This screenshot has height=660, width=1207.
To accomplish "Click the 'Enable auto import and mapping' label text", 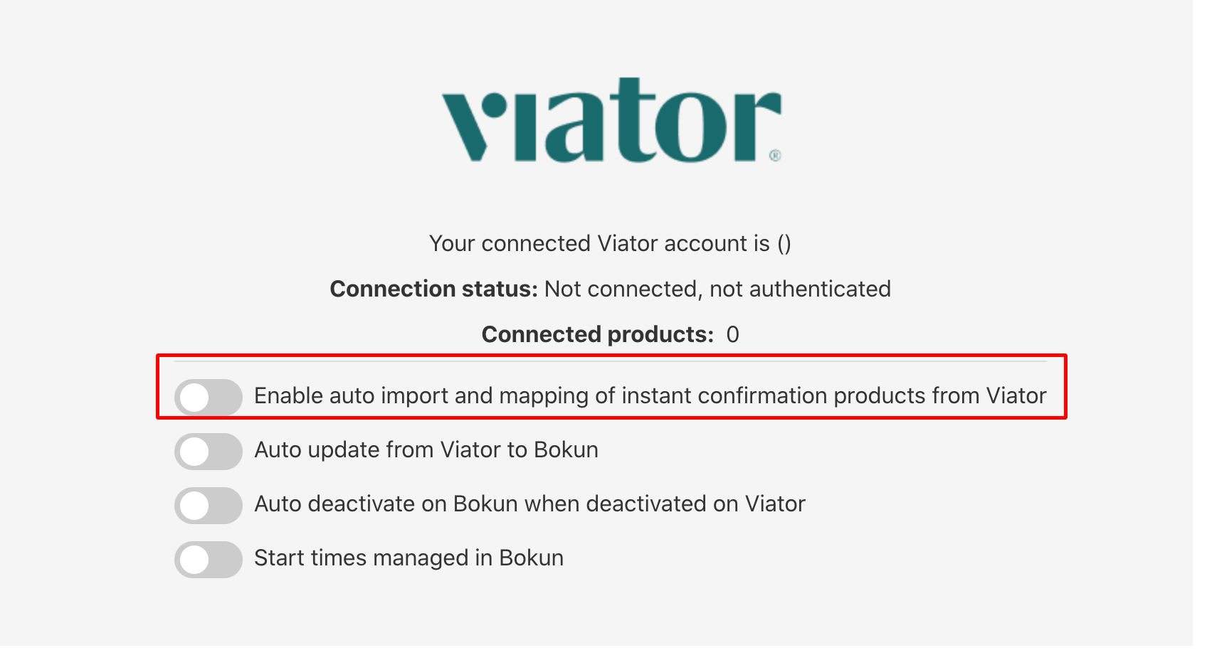I will point(650,395).
